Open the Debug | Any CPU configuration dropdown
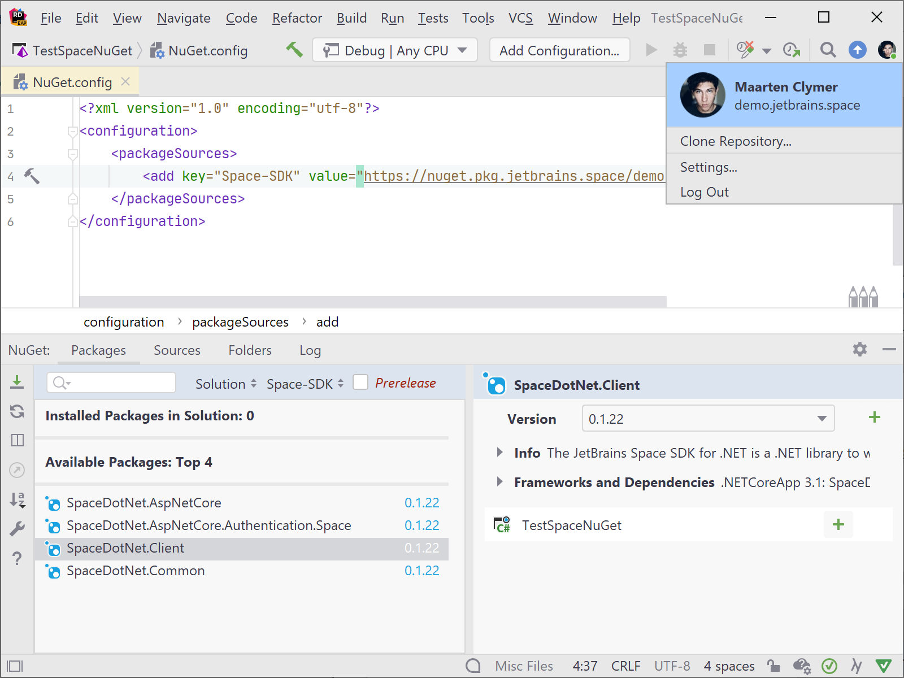Viewport: 904px width, 678px height. 395,50
